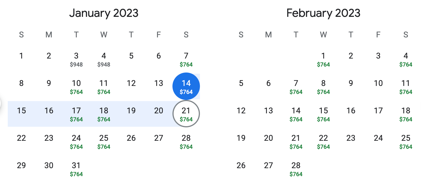Click January 7 in the calendar
Image resolution: width=421 pixels, height=189 pixels.
tap(186, 59)
